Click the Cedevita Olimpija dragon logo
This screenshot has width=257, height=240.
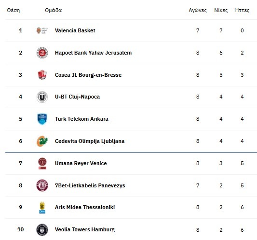[x=42, y=141]
